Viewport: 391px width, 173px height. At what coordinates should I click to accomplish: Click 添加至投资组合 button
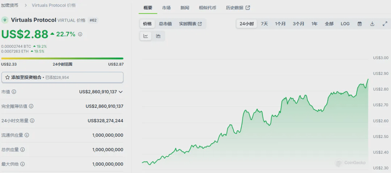62,77
